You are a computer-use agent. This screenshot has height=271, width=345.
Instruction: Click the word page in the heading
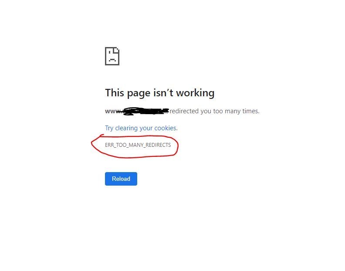tap(139, 94)
